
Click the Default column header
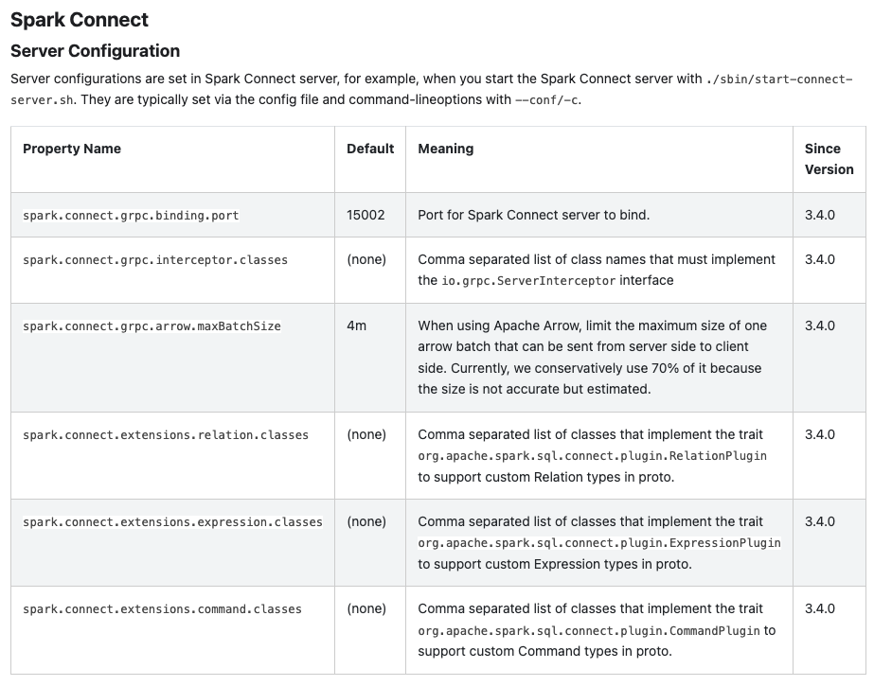pyautogui.click(x=370, y=149)
